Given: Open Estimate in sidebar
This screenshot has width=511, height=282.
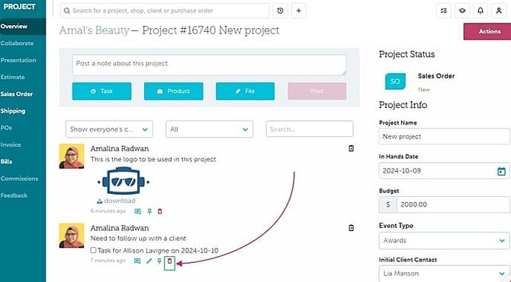Looking at the screenshot, I should (13, 77).
